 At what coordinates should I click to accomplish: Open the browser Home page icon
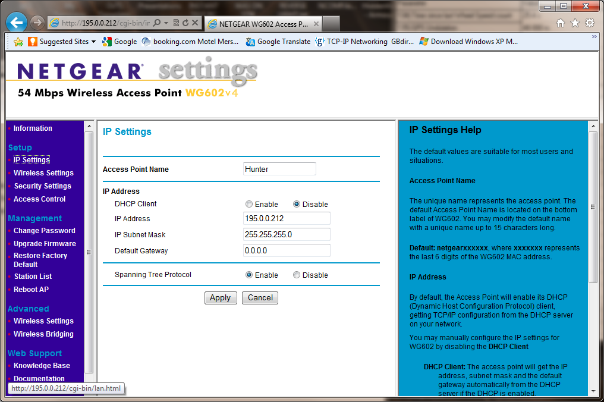560,23
